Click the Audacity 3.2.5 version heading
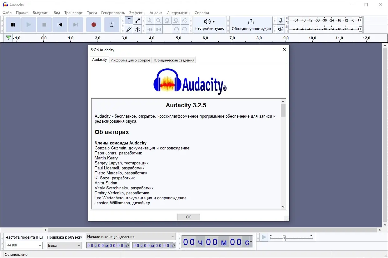 pos(186,105)
